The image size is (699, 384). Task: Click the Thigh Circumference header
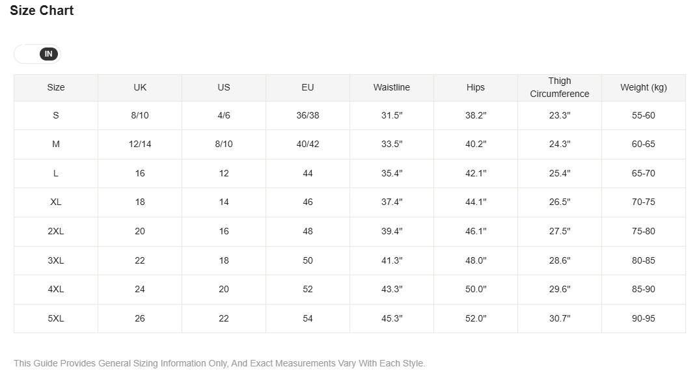click(x=560, y=87)
